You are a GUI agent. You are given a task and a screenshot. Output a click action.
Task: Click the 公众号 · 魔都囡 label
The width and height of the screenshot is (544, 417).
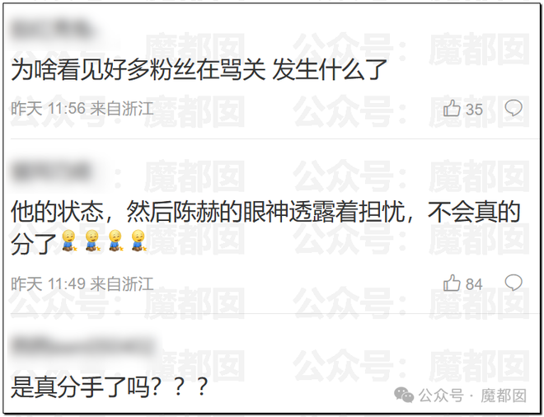472,396
